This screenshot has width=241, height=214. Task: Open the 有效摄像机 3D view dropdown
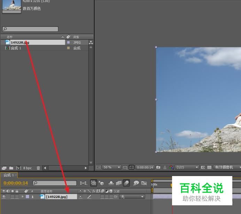(x=227, y=167)
